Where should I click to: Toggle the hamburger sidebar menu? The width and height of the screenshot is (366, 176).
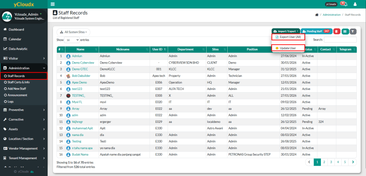click(53, 4)
